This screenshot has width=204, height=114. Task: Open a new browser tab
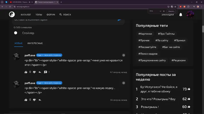61,2
